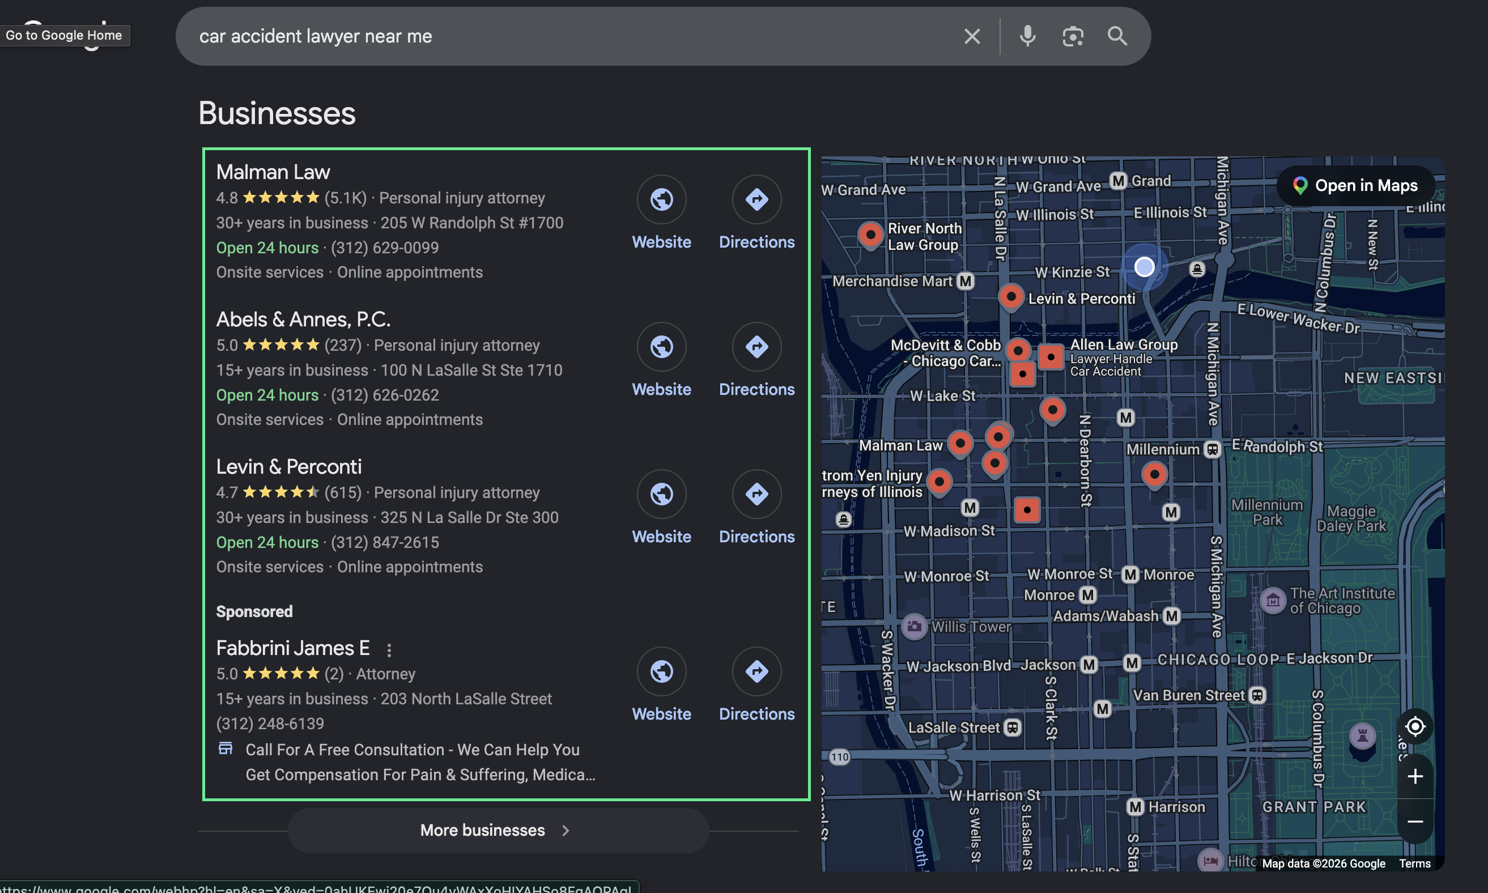The width and height of the screenshot is (1488, 893).
Task: Center map on my current location
Action: (1414, 727)
